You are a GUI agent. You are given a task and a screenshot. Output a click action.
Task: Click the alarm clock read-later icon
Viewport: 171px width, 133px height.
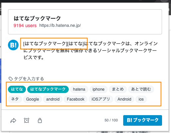coord(27,120)
